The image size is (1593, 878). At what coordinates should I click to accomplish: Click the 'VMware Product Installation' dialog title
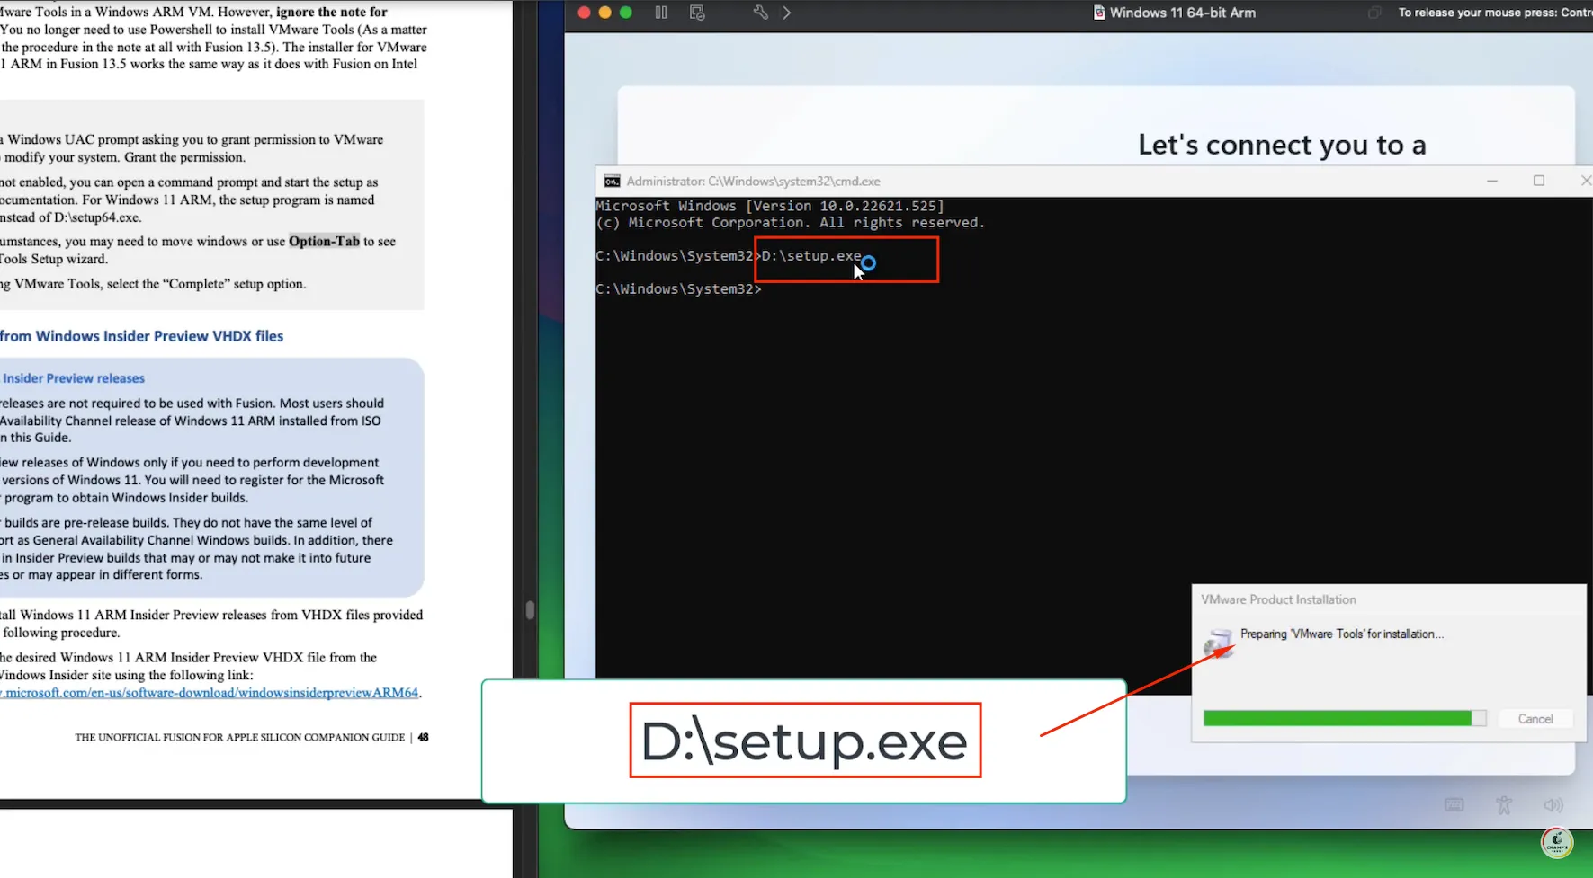[1278, 599]
